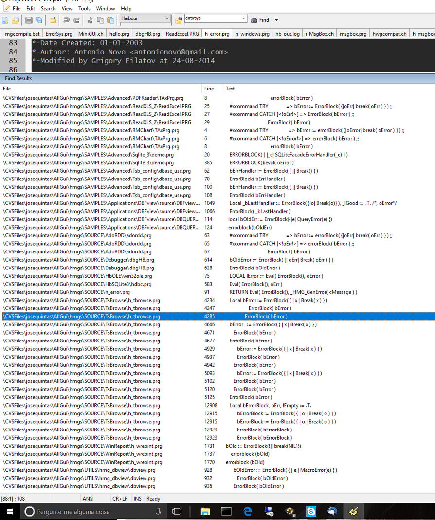Select the h_wrepint.prg line 1731 result
Viewport: 435px width, 520px height.
pyautogui.click(x=217, y=446)
